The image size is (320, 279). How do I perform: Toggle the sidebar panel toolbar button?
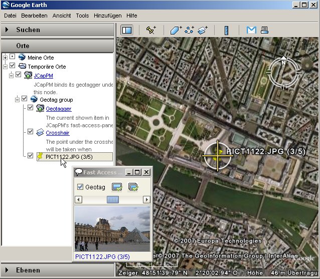[x=127, y=30]
